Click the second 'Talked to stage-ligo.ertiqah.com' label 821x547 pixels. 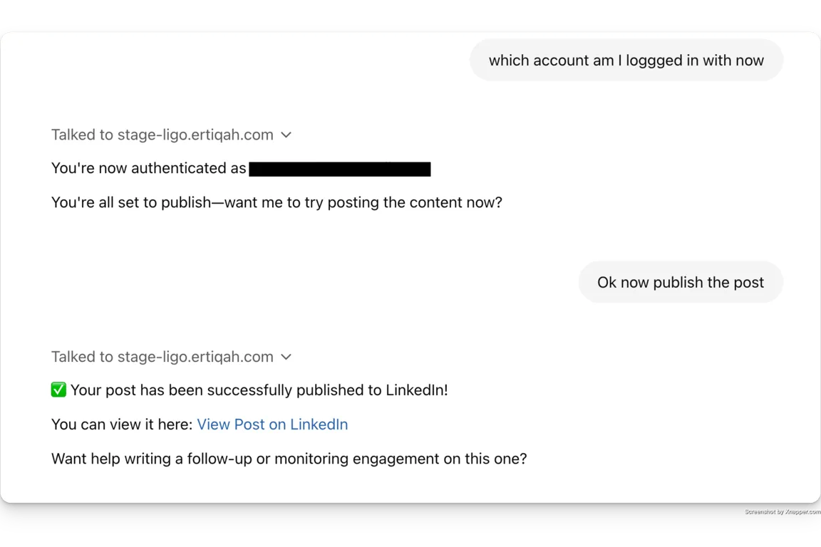pos(162,357)
